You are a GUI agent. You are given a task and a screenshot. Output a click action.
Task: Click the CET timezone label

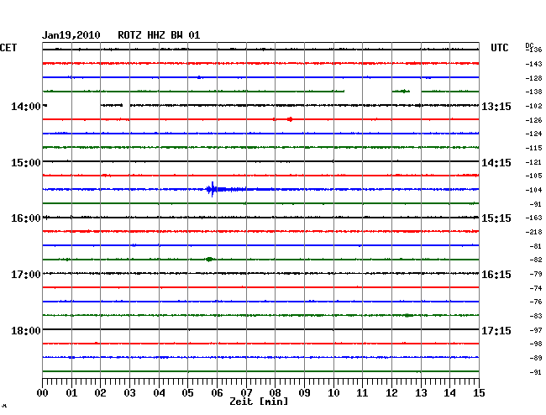click(x=8, y=48)
